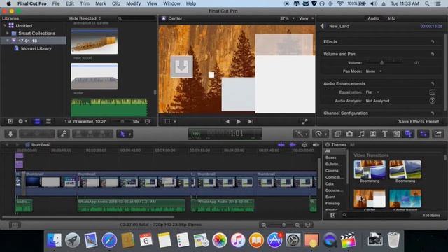Go to next edit in viewer
The image size is (448, 252).
251,121
